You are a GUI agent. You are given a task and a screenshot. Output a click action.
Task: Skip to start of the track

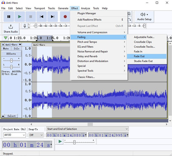pyautogui.click(x=42, y=17)
